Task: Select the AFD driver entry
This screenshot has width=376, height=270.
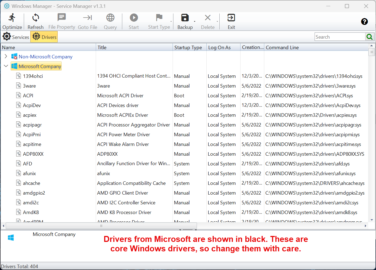Action: point(184,164)
